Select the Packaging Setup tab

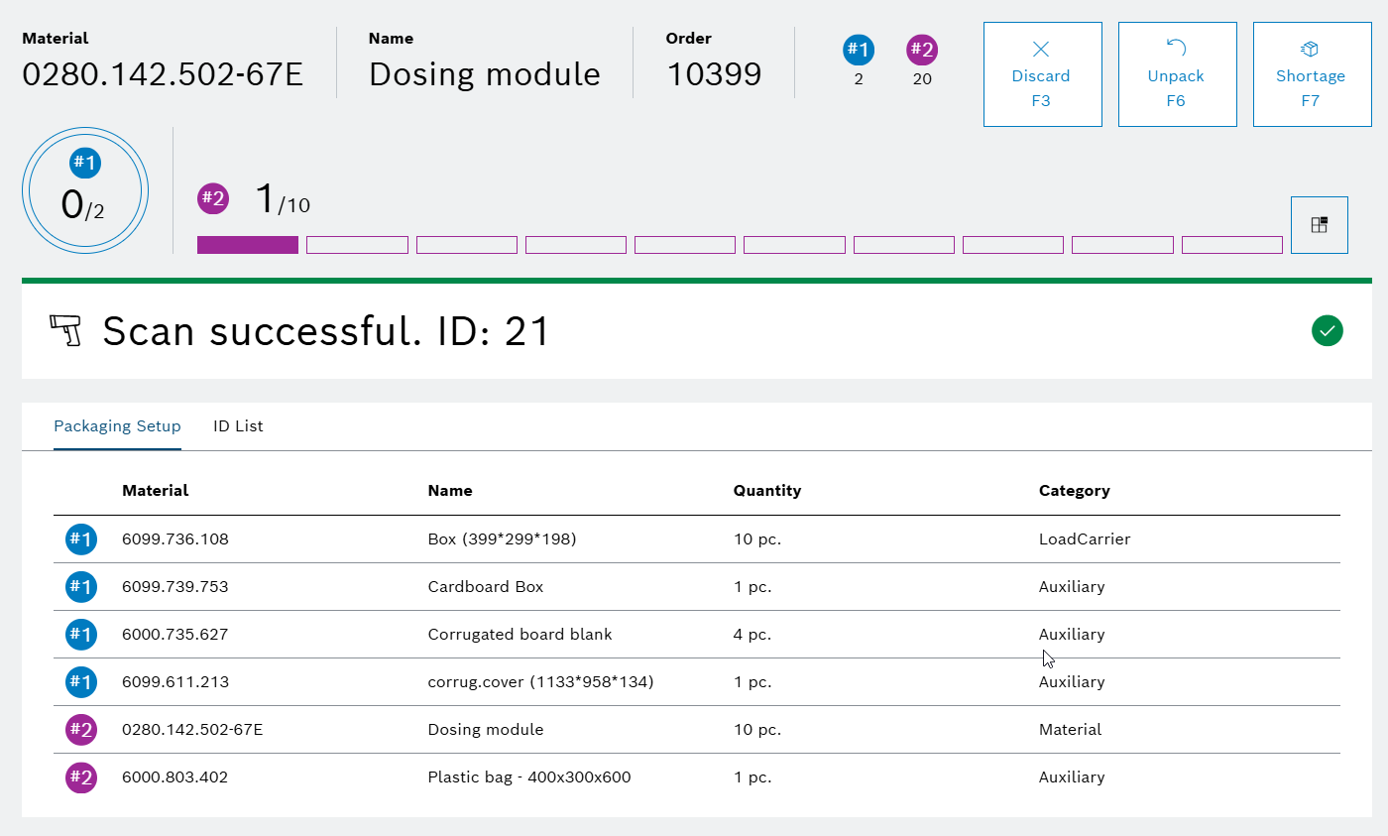[117, 426]
